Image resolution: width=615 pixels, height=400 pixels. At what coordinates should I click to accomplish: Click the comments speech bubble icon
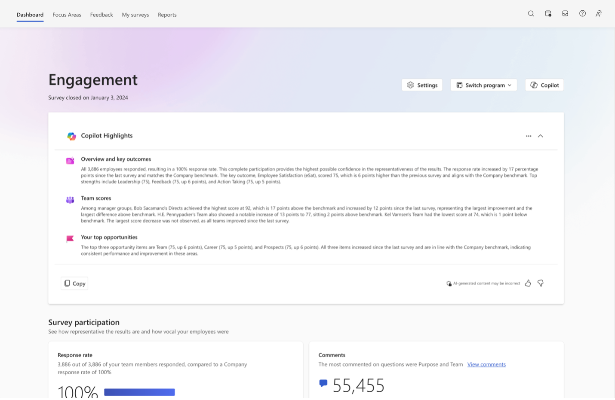[x=323, y=383]
